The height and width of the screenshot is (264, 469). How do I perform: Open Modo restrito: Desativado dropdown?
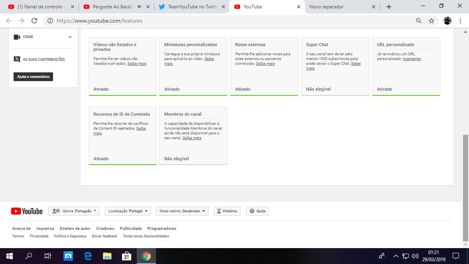pos(182,211)
